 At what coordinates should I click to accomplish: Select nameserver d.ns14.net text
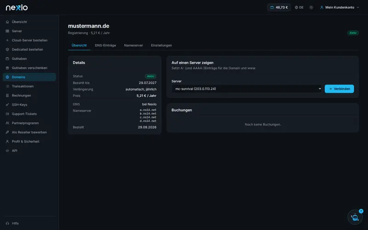point(148,121)
